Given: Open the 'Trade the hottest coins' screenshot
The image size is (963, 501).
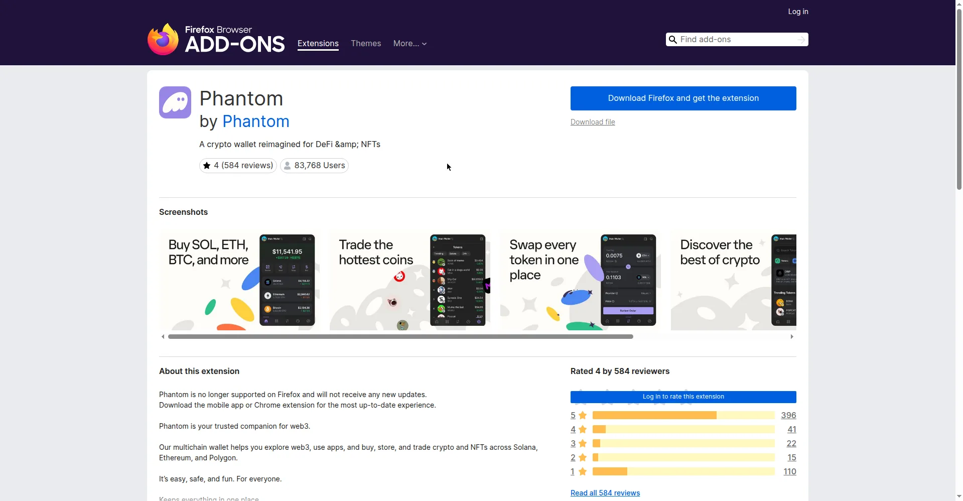Looking at the screenshot, I should pyautogui.click(x=410, y=280).
